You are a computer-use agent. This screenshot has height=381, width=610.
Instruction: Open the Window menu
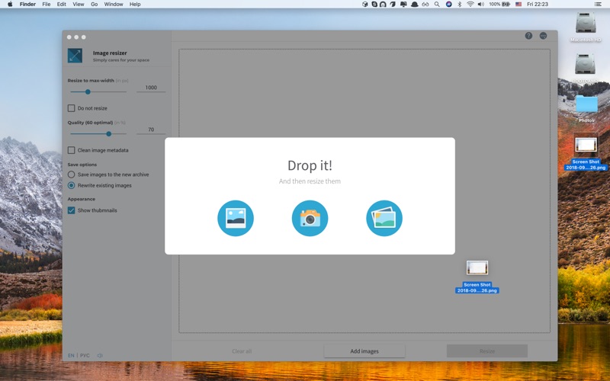[x=114, y=5]
